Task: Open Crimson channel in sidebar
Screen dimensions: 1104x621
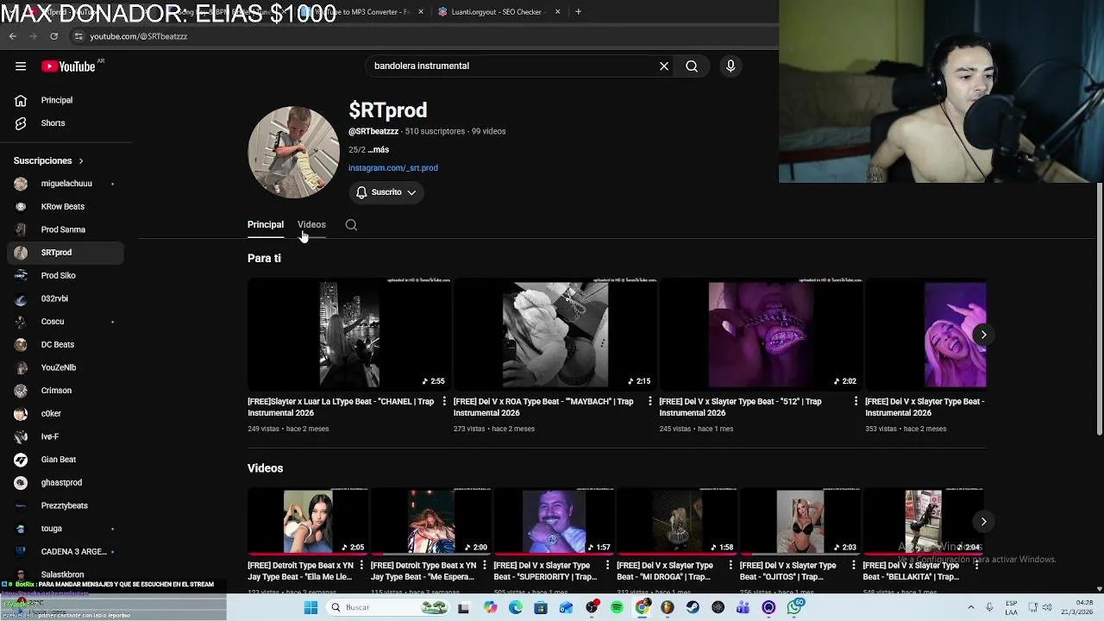Action: pos(66,391)
